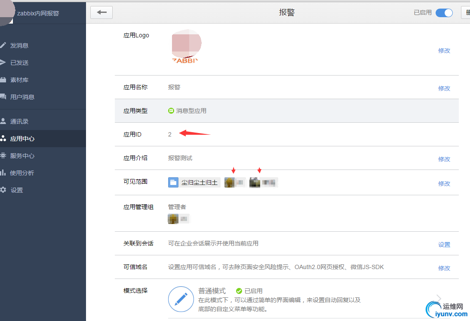Screen dimensions: 470x321
Task: Click the 报警测试 introduction text
Action: [x=180, y=158]
